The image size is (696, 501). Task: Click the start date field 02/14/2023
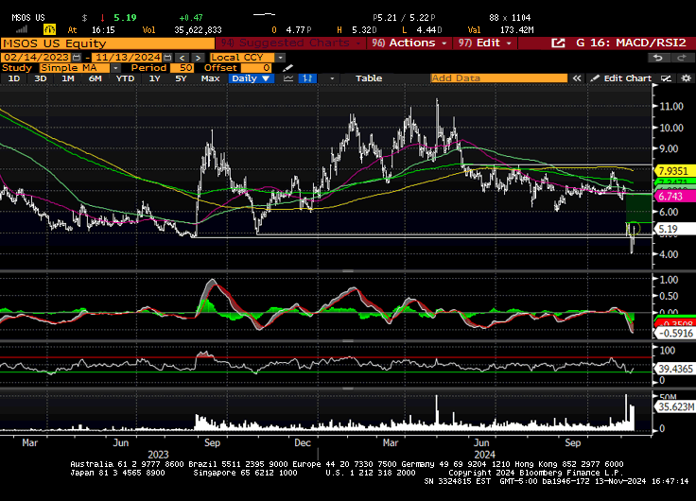(36, 58)
